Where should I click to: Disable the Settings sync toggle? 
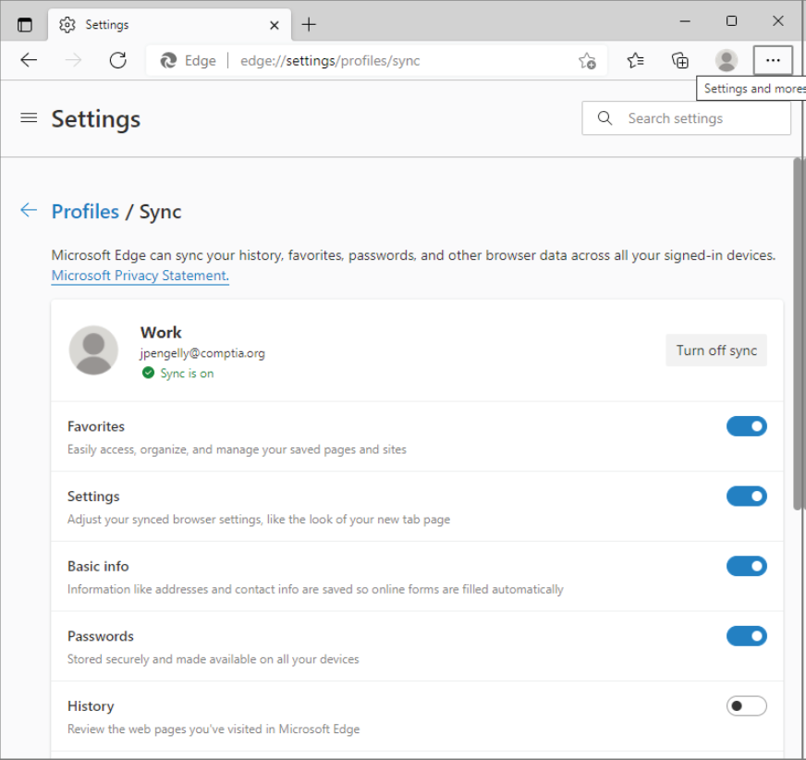tap(746, 496)
